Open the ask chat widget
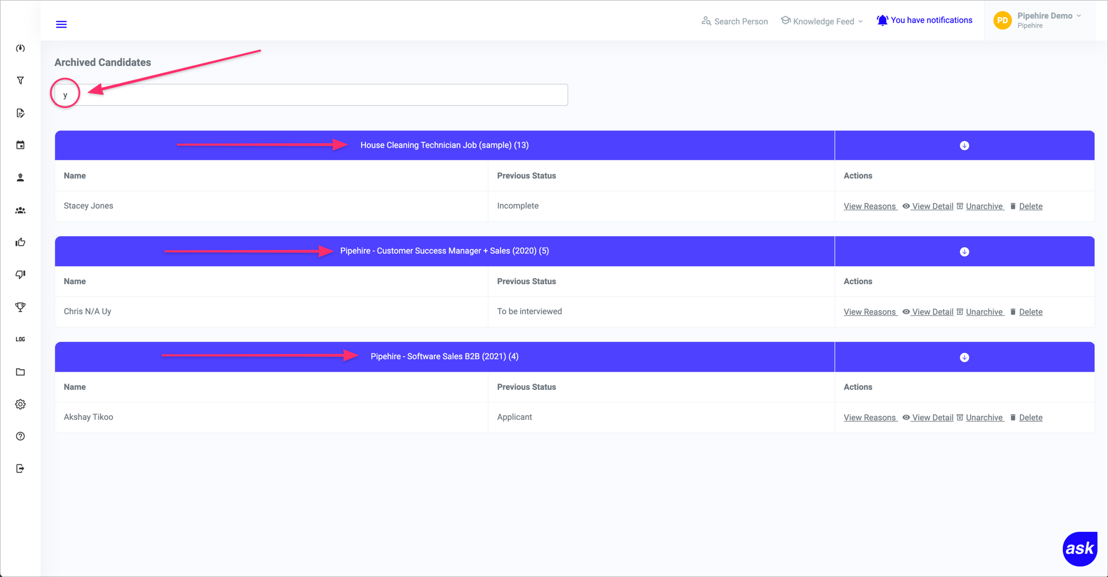This screenshot has height=577, width=1108. click(1080, 549)
